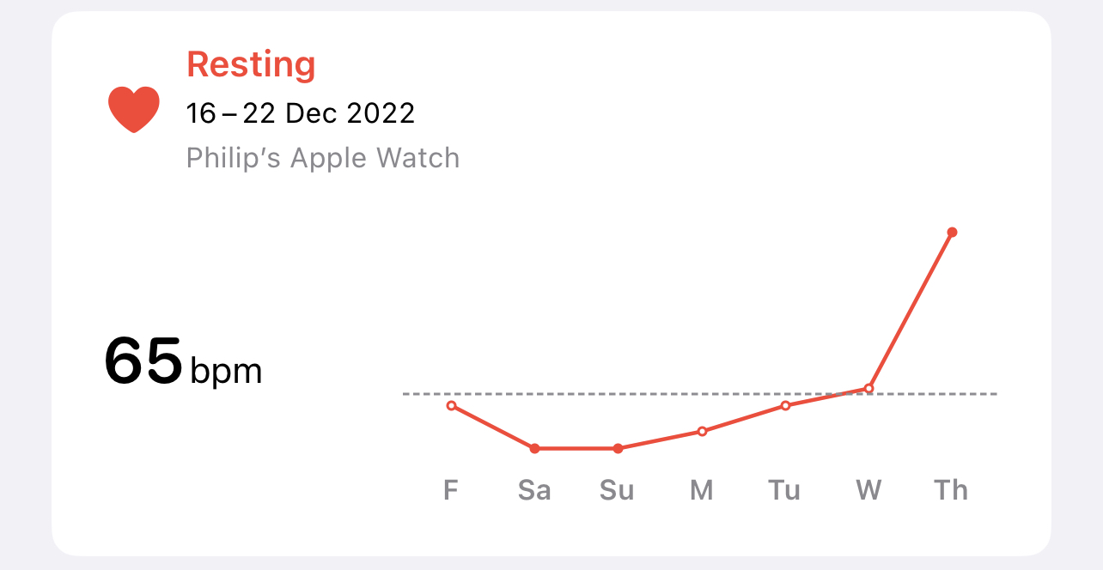Select the Saturday filled data point
Screen dimensions: 1103x570
tap(534, 448)
